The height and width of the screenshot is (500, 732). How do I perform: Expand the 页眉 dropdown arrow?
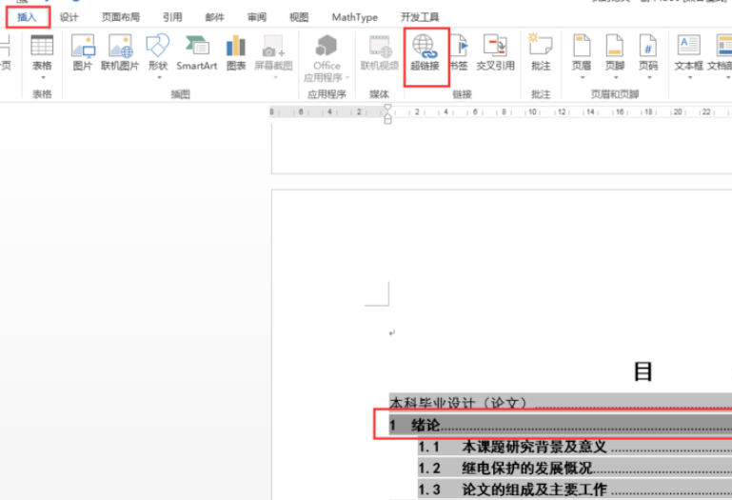(583, 77)
